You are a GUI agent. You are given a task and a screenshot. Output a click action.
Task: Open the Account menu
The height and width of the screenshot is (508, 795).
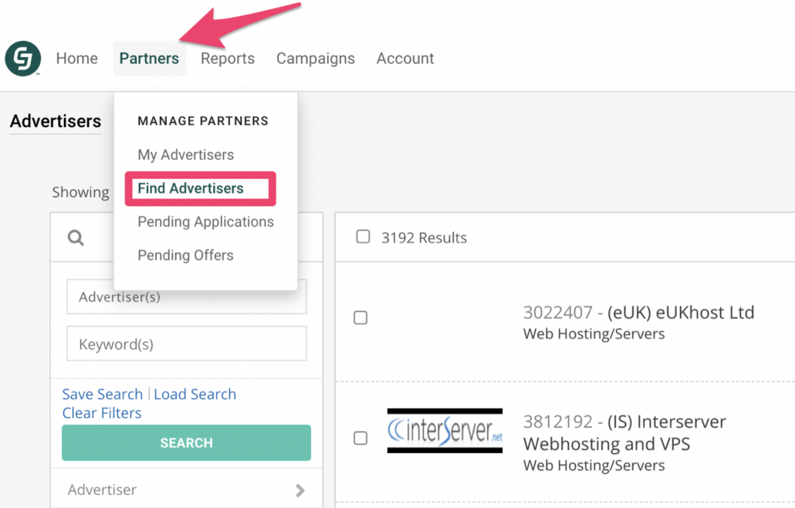405,59
